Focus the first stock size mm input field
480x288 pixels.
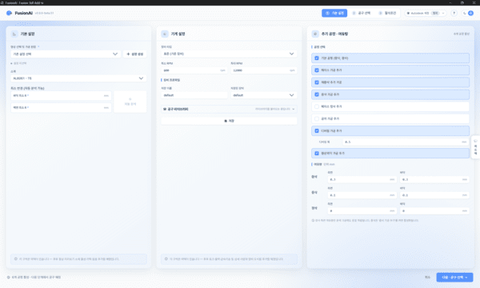(61, 96)
